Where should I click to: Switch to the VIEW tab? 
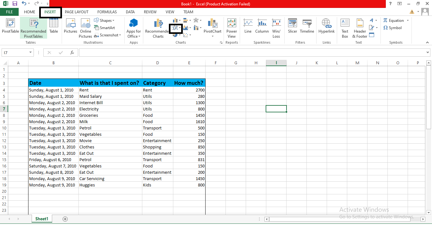click(170, 12)
